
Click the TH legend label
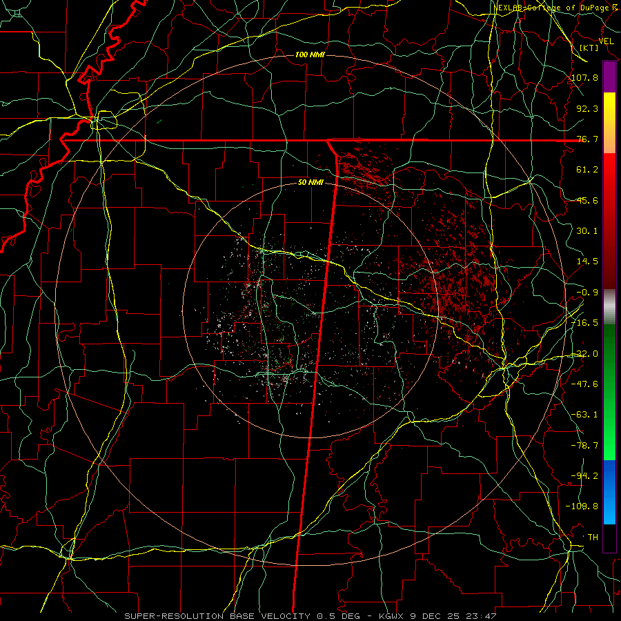pyautogui.click(x=593, y=538)
